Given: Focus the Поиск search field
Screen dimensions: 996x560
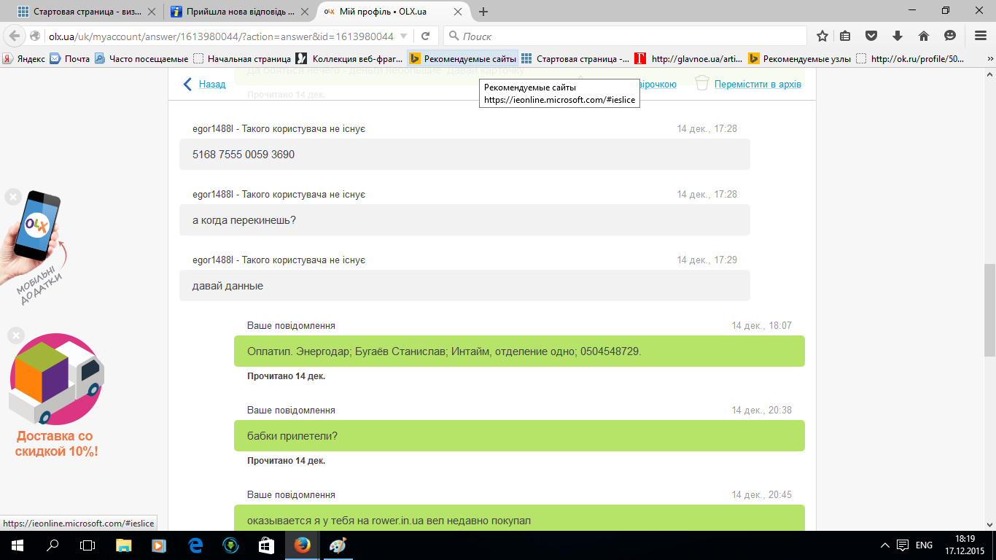Looking at the screenshot, I should tap(627, 36).
